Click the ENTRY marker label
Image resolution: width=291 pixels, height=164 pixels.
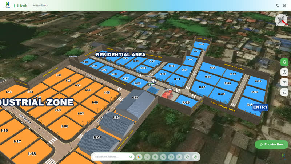260,107
